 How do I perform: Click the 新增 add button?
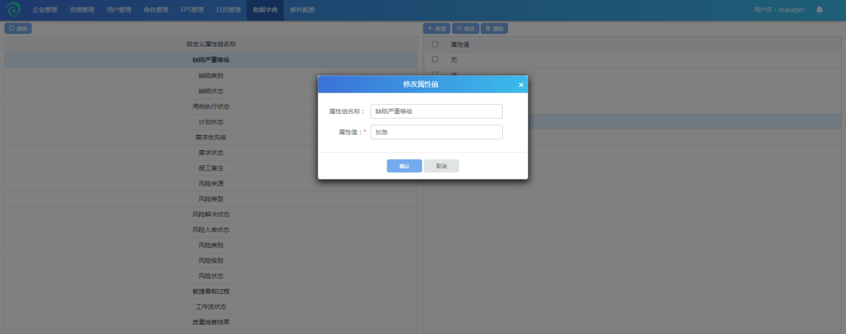click(437, 29)
